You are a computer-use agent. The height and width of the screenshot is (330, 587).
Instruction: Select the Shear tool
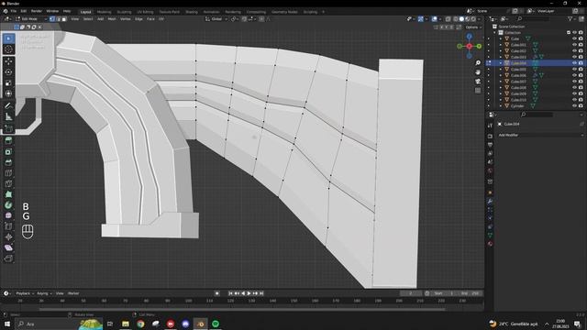point(8,247)
